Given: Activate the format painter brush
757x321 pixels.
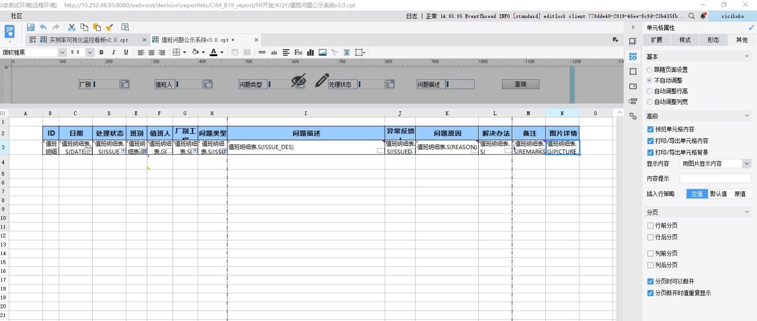Looking at the screenshot, I should click(x=109, y=27).
